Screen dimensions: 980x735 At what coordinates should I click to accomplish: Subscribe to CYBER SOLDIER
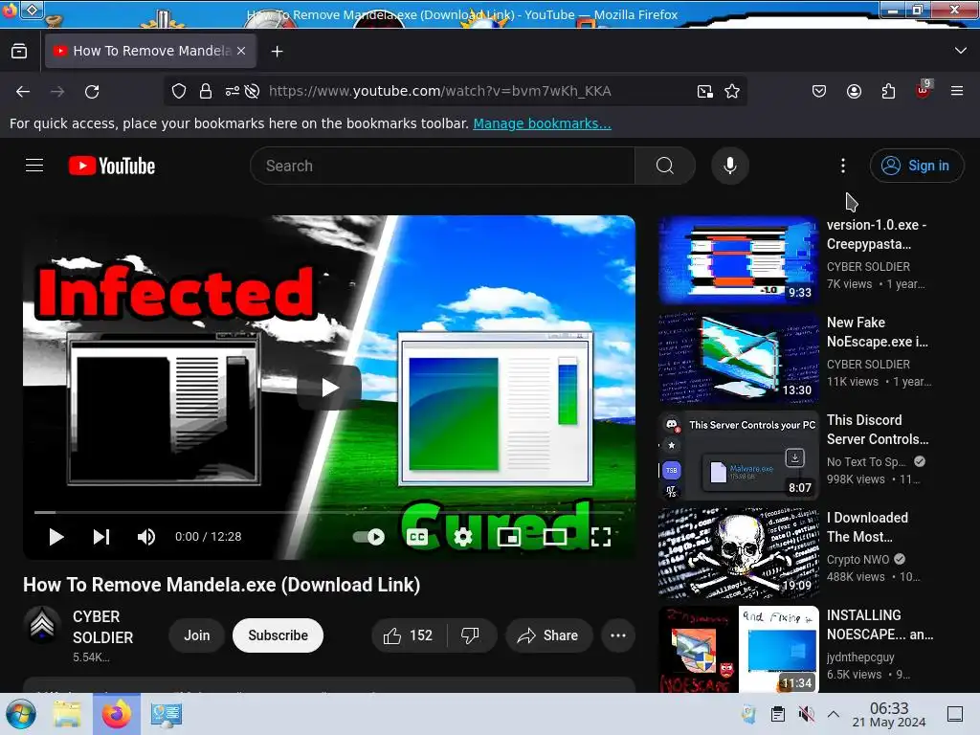[278, 635]
